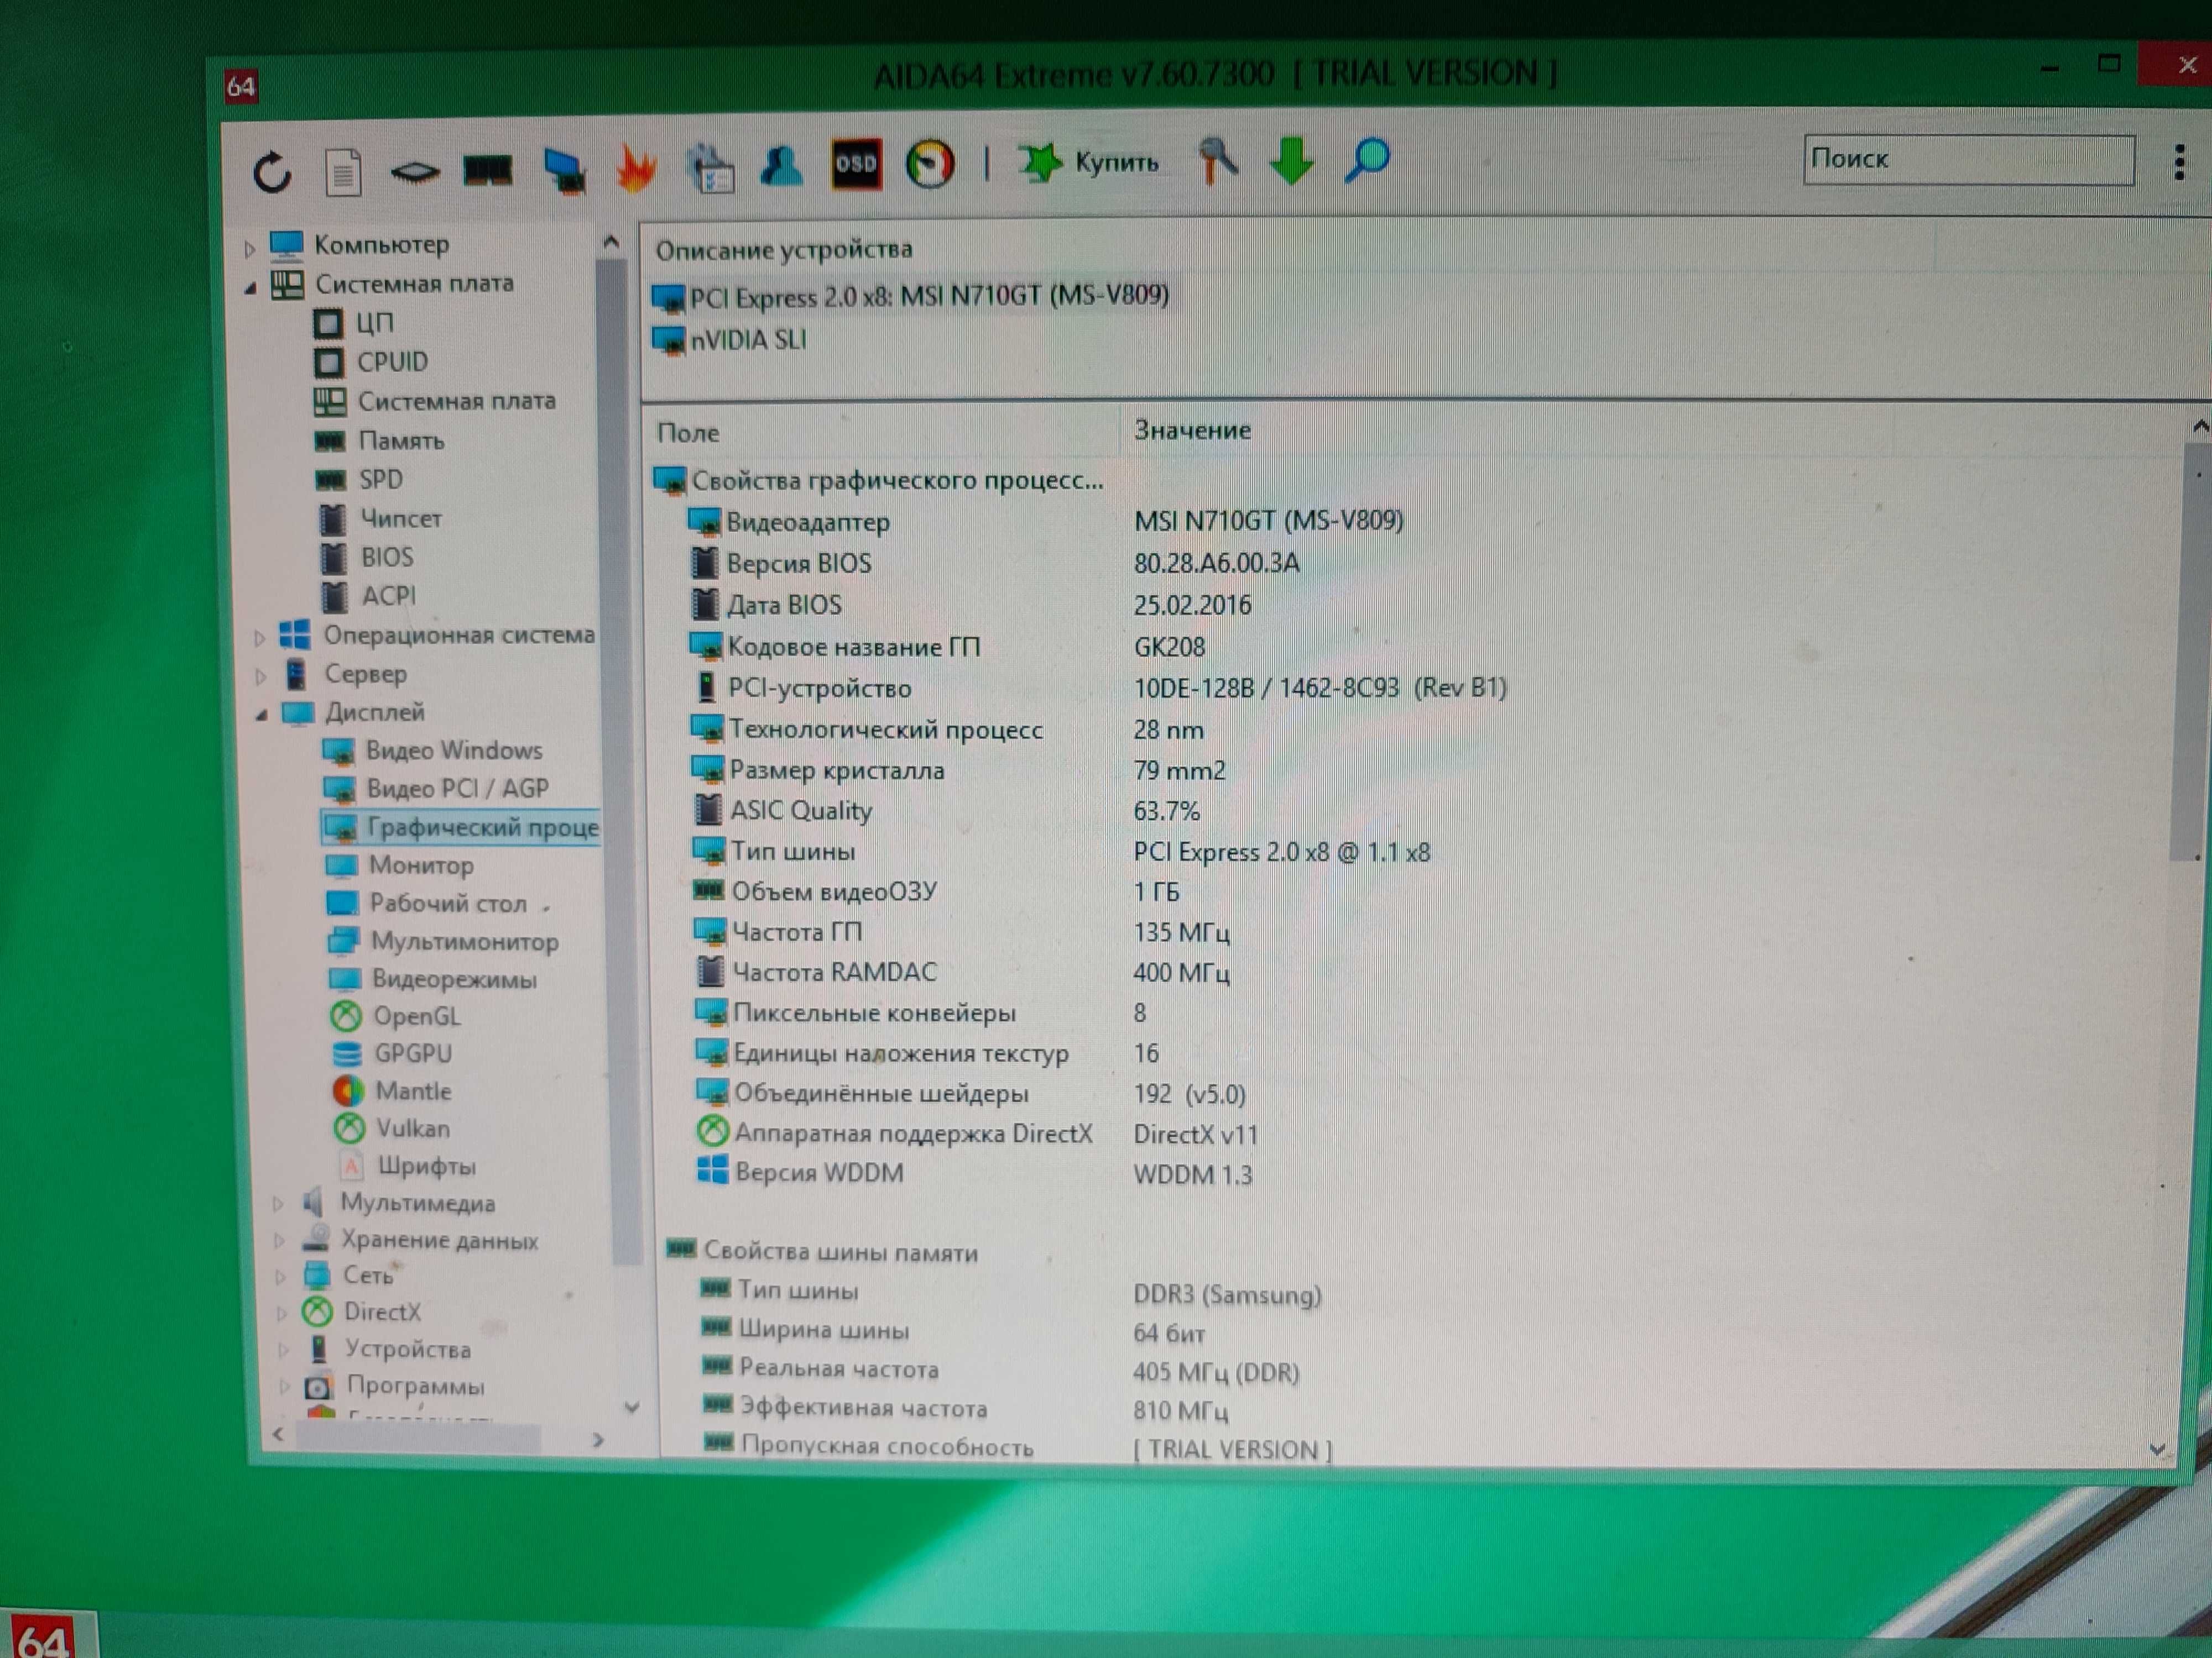Image resolution: width=2212 pixels, height=1658 pixels.
Task: Open the ACPI tree item
Action: click(369, 596)
